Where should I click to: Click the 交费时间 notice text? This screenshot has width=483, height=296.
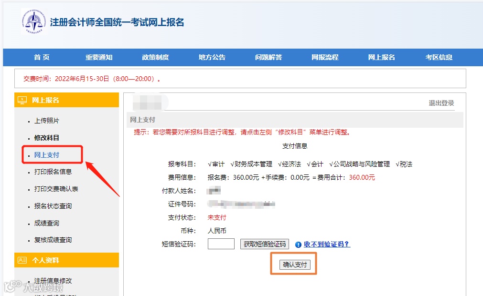92,79
